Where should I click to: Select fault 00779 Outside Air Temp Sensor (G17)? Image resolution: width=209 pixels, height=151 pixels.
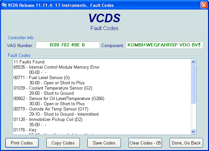(x=51, y=109)
